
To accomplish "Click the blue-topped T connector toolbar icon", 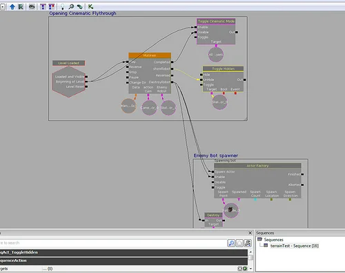I will [x=43, y=7].
